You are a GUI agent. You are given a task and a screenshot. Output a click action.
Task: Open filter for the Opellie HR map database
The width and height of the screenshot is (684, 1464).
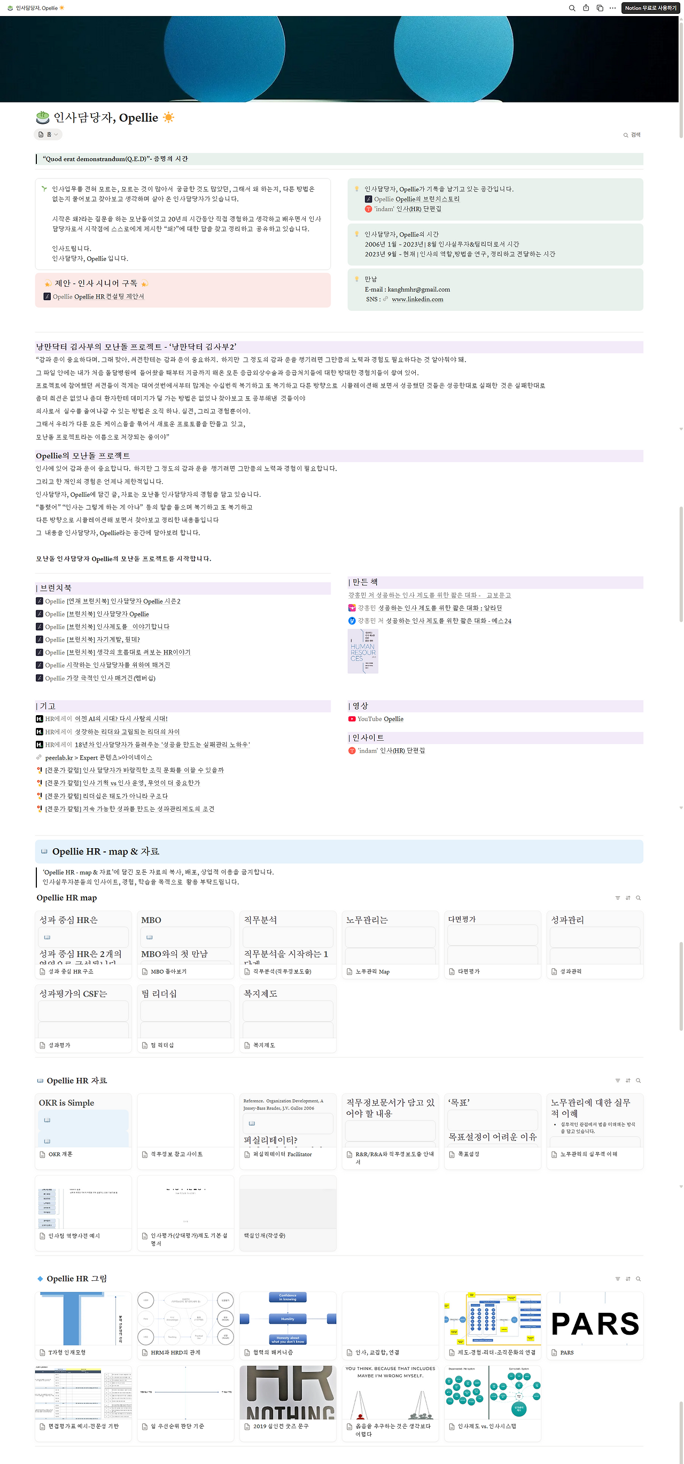618,898
